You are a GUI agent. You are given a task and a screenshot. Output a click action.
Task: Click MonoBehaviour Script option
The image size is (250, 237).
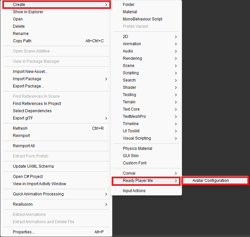click(x=142, y=19)
